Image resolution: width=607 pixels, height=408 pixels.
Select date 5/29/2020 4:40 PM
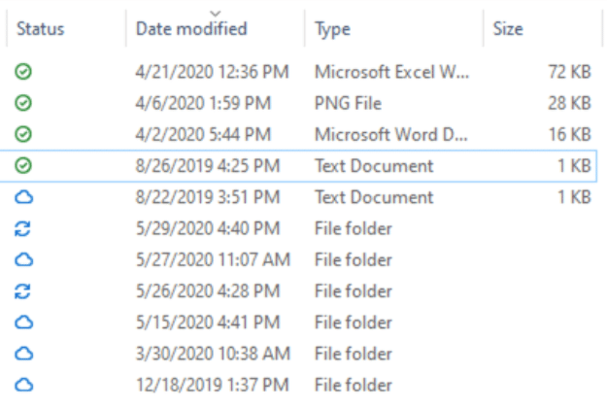(x=208, y=229)
